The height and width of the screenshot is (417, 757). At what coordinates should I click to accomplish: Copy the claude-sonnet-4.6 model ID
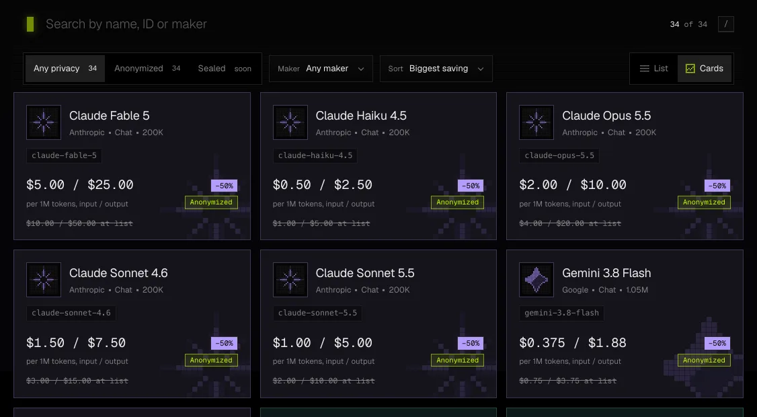(71, 313)
